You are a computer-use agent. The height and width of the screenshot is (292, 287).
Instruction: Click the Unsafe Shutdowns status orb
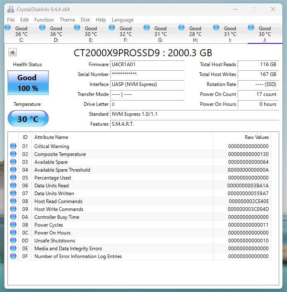[13, 240]
